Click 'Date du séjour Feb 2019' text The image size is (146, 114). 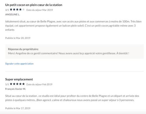[39, 84]
